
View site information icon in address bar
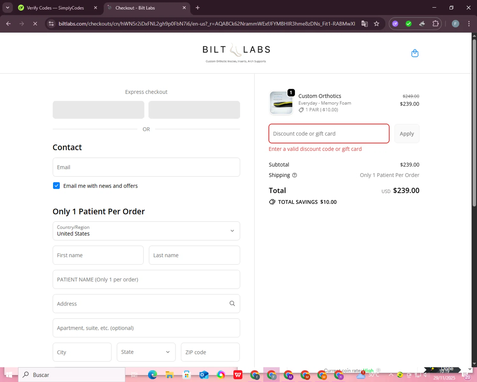(51, 24)
